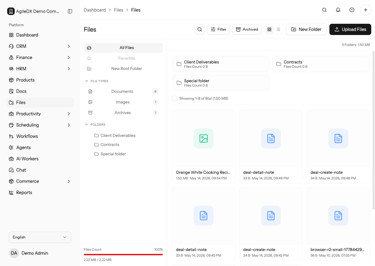375x266 pixels.
Task: Filter by Archives file type
Action: 123,113
